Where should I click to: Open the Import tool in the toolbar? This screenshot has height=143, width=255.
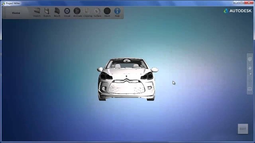(x=37, y=12)
